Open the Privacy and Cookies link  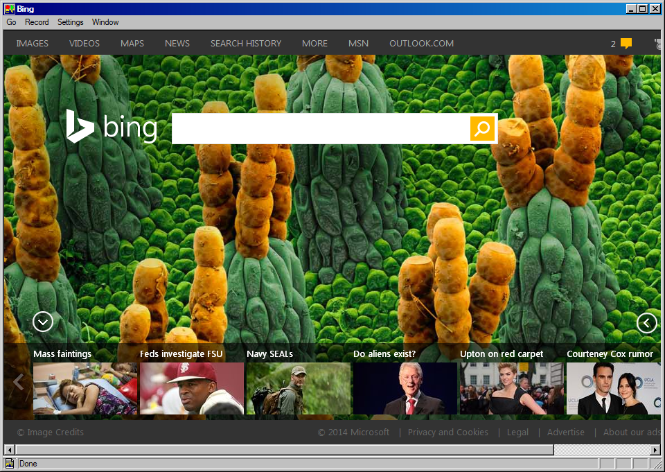pyautogui.click(x=447, y=432)
